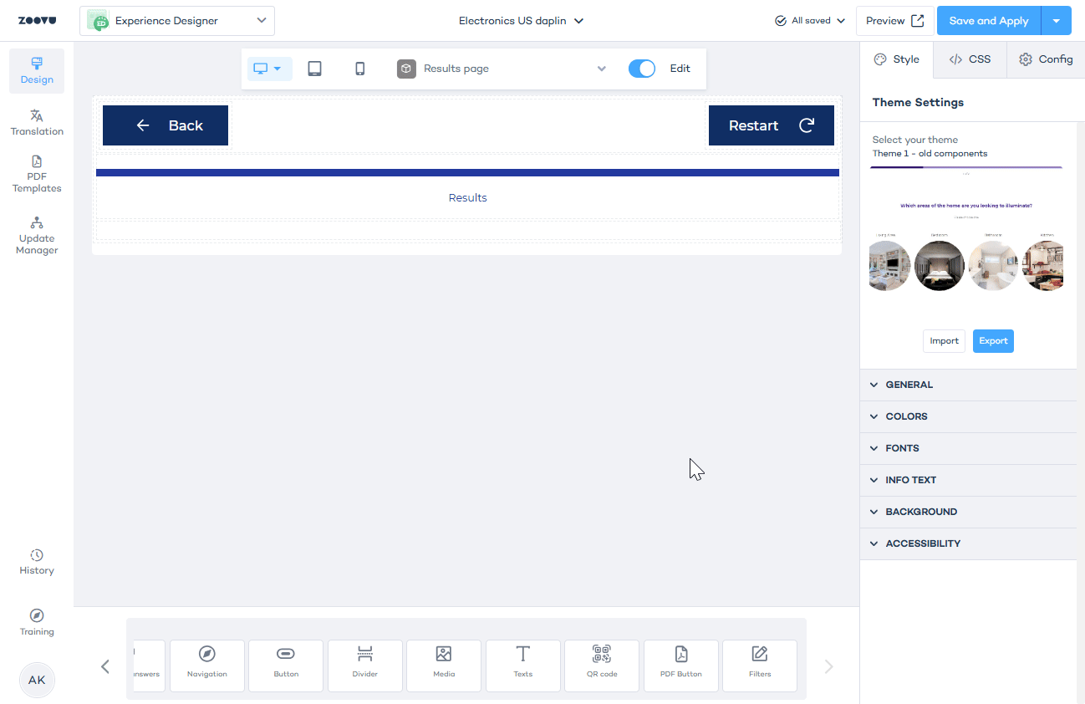Screen dimensions: 1085x704
Task: Open the Translation sidebar section
Action: (37, 122)
